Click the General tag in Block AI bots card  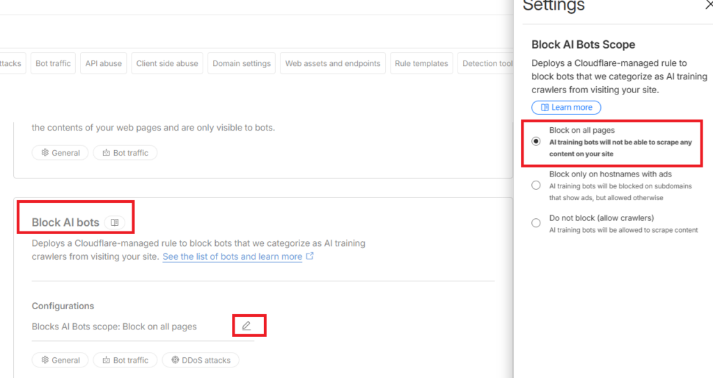[x=60, y=360]
